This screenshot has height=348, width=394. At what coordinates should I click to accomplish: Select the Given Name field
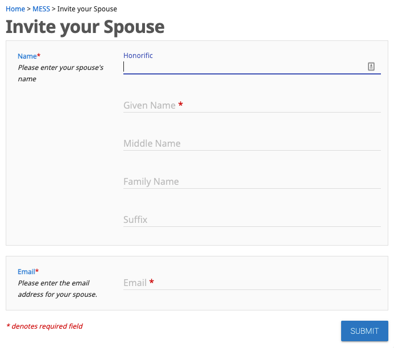click(252, 105)
